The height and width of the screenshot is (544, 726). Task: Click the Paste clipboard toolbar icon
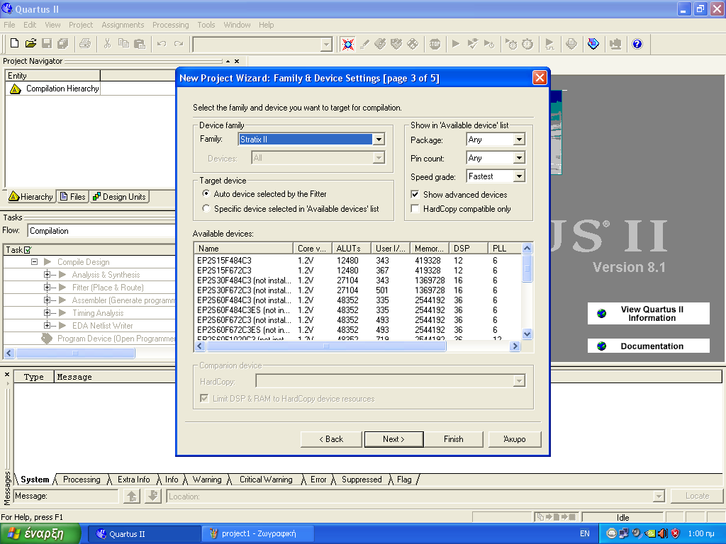point(140,43)
